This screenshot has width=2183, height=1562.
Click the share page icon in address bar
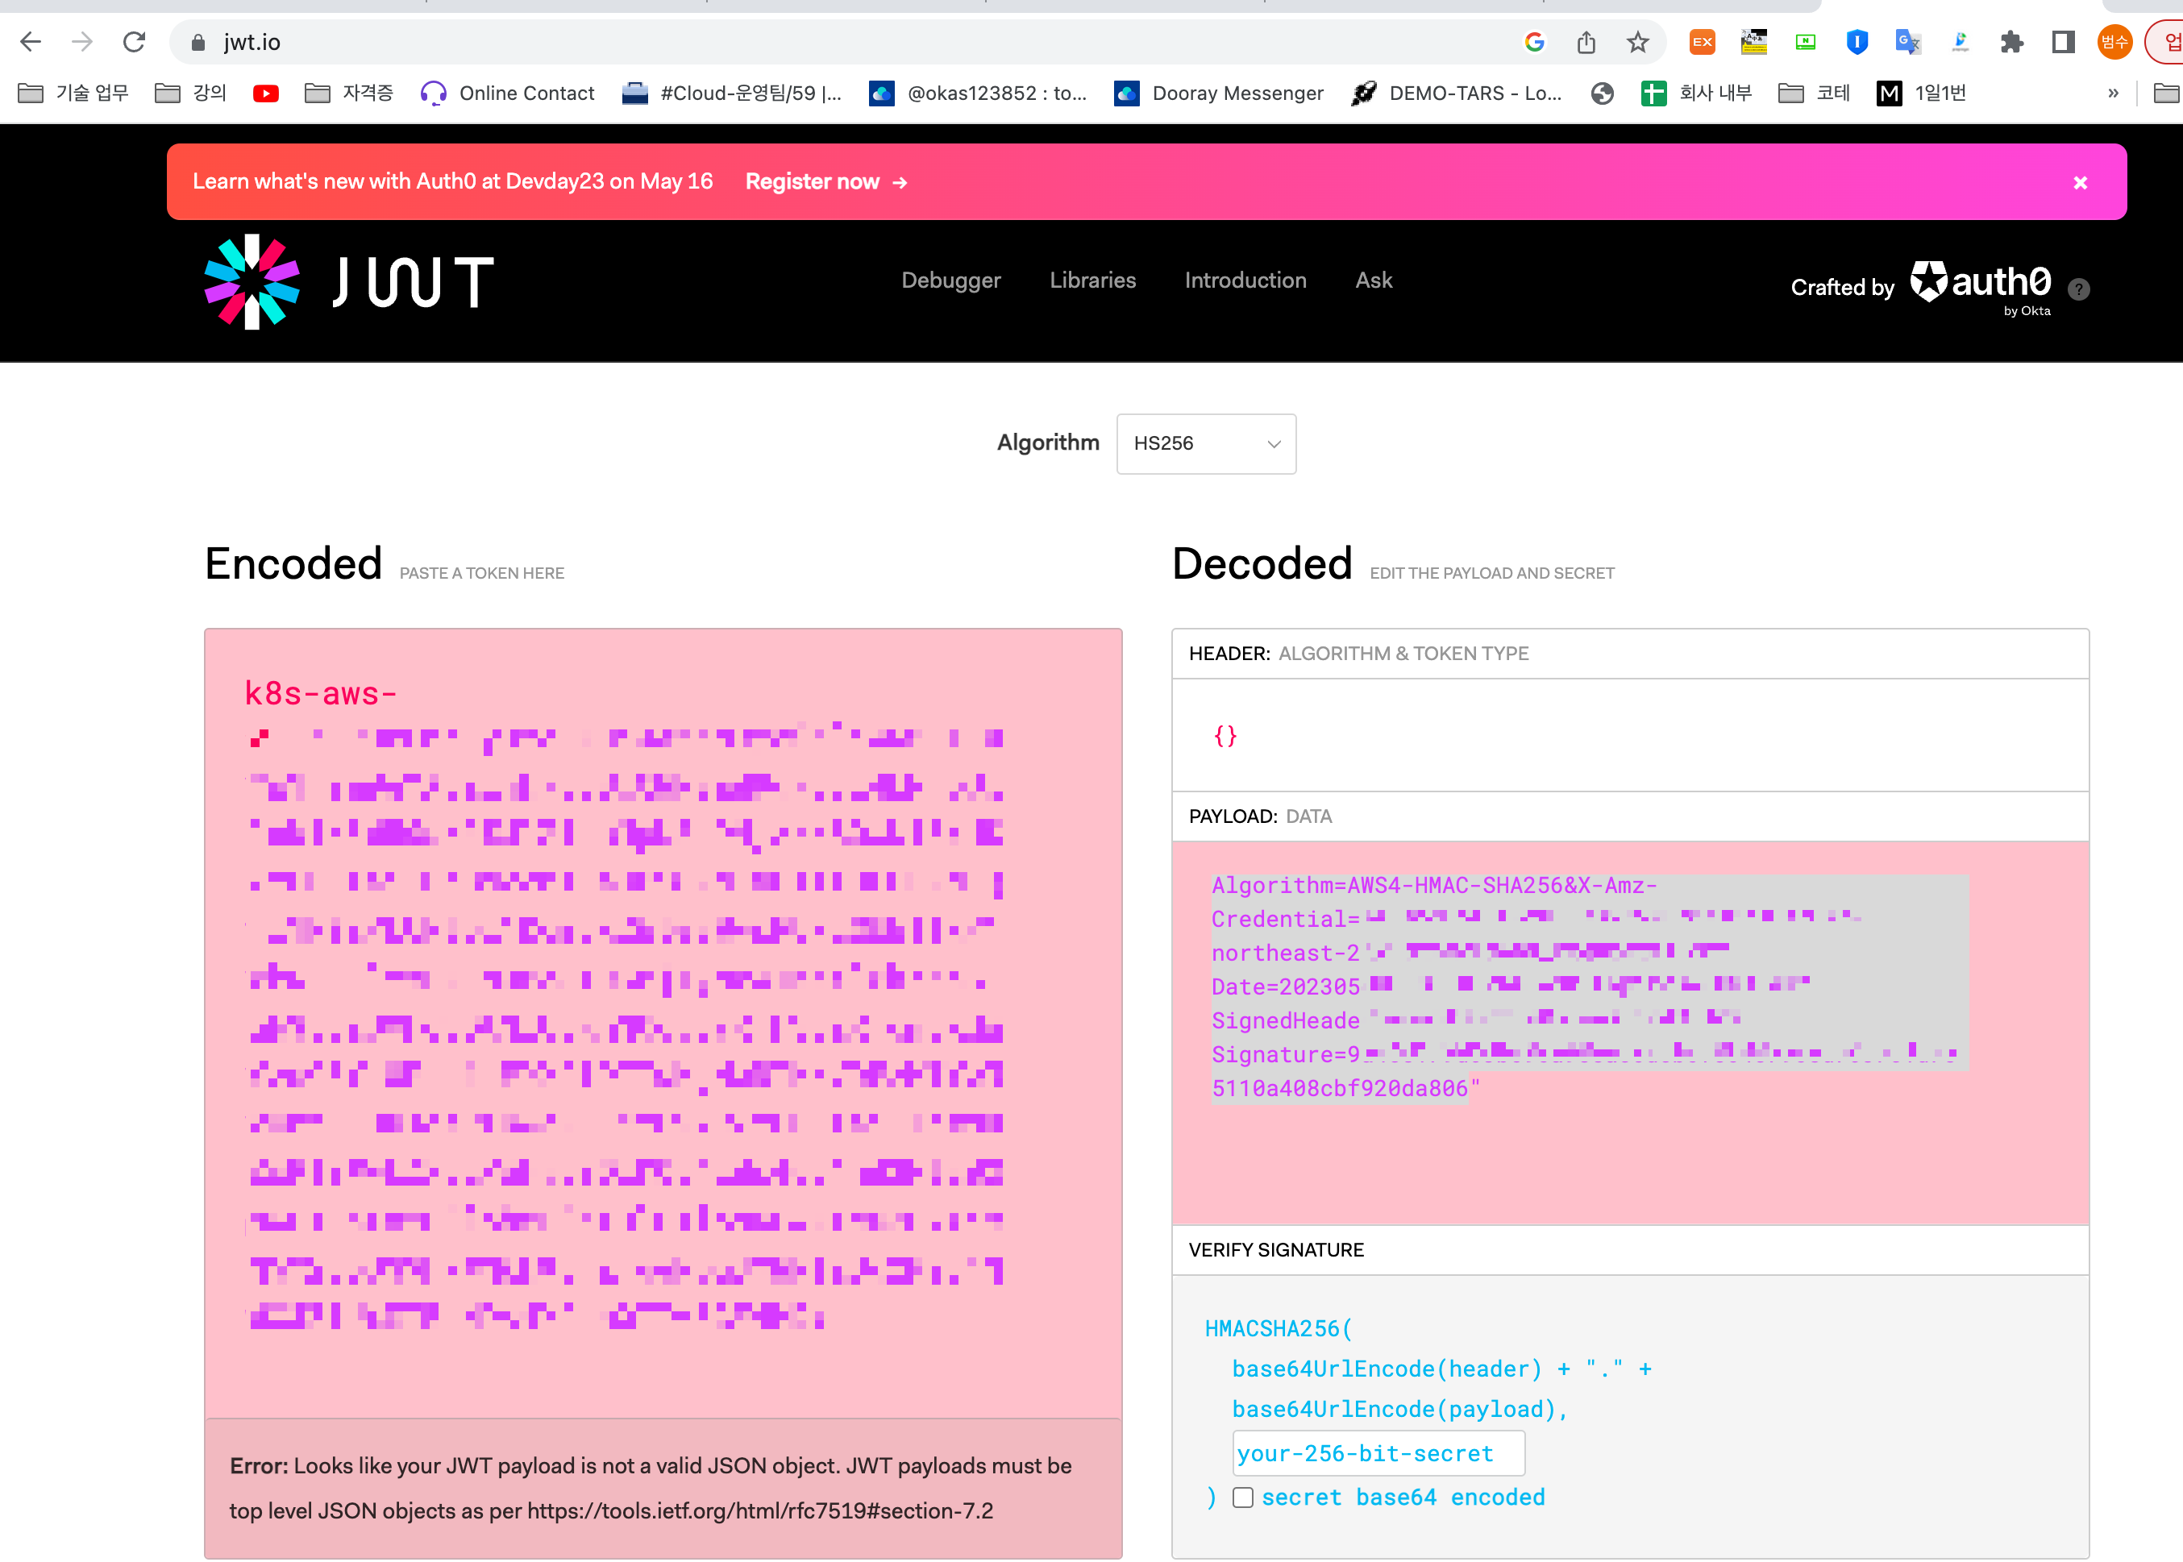coord(1586,41)
